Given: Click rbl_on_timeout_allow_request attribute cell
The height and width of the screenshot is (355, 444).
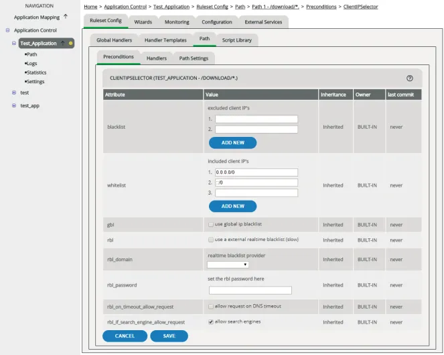Looking at the screenshot, I should 153,307.
